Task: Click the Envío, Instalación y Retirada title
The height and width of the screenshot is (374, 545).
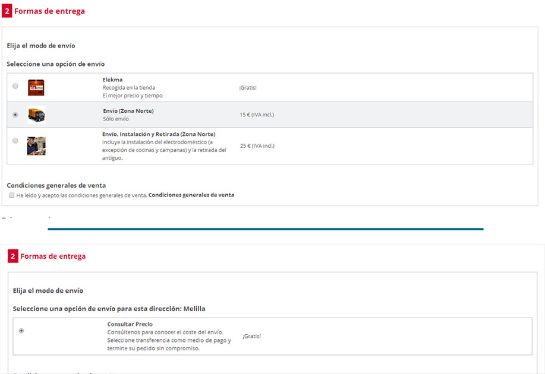Action: (159, 134)
